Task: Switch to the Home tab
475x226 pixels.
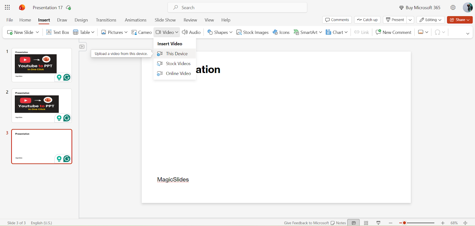Action: click(25, 20)
